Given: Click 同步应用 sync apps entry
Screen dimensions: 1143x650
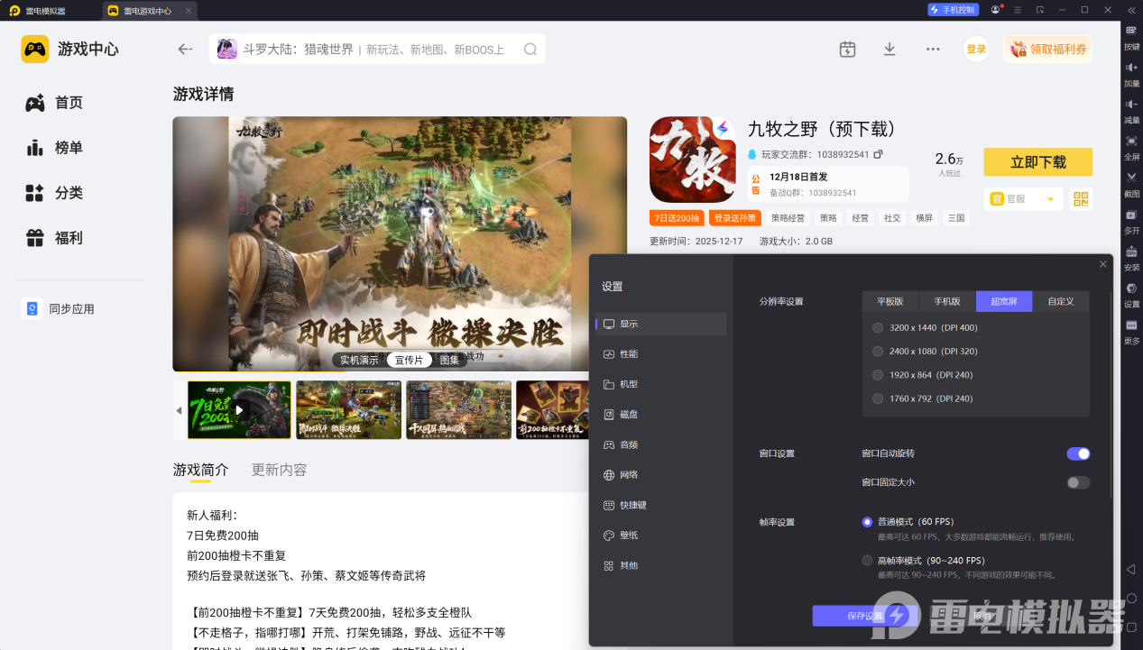Looking at the screenshot, I should click(x=59, y=309).
